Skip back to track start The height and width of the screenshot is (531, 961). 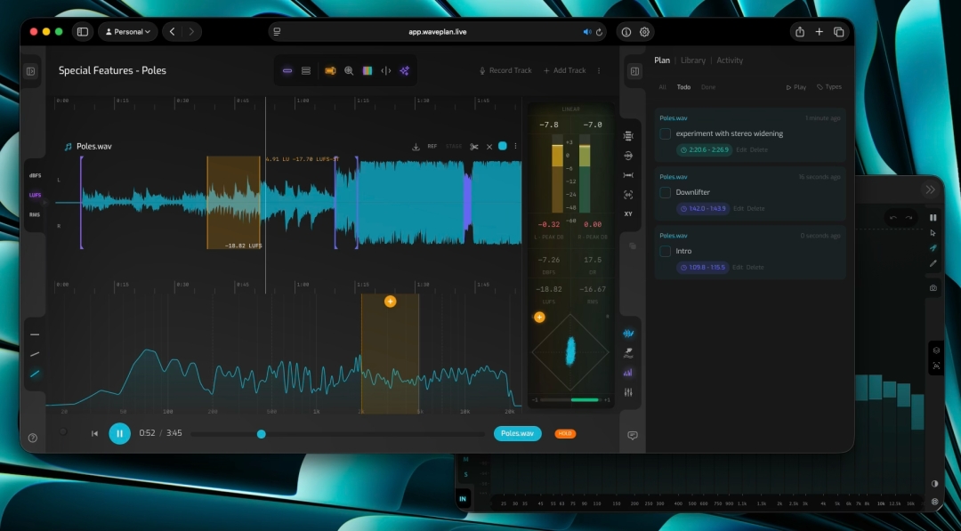[94, 434]
